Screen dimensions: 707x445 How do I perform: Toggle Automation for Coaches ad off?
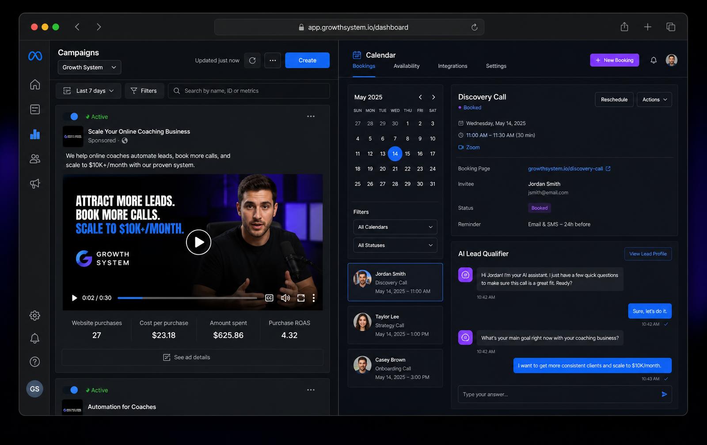tap(70, 390)
